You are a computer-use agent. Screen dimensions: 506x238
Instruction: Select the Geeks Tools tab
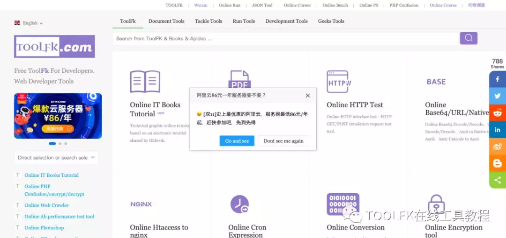tap(331, 21)
